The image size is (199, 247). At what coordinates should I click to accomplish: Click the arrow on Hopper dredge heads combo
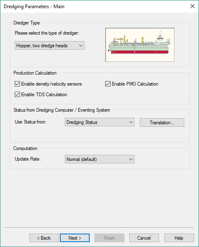(x=81, y=46)
